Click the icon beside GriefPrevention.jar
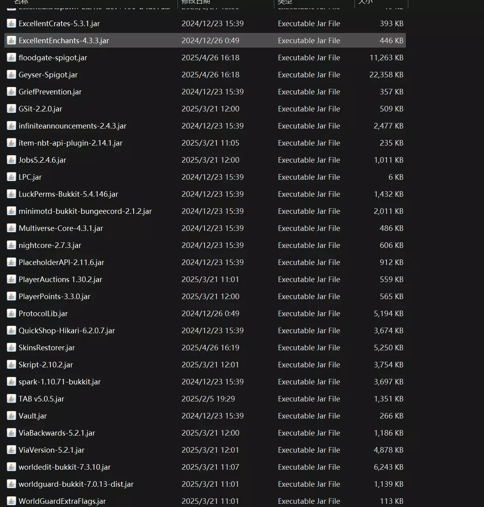The width and height of the screenshot is (484, 507). (11, 92)
